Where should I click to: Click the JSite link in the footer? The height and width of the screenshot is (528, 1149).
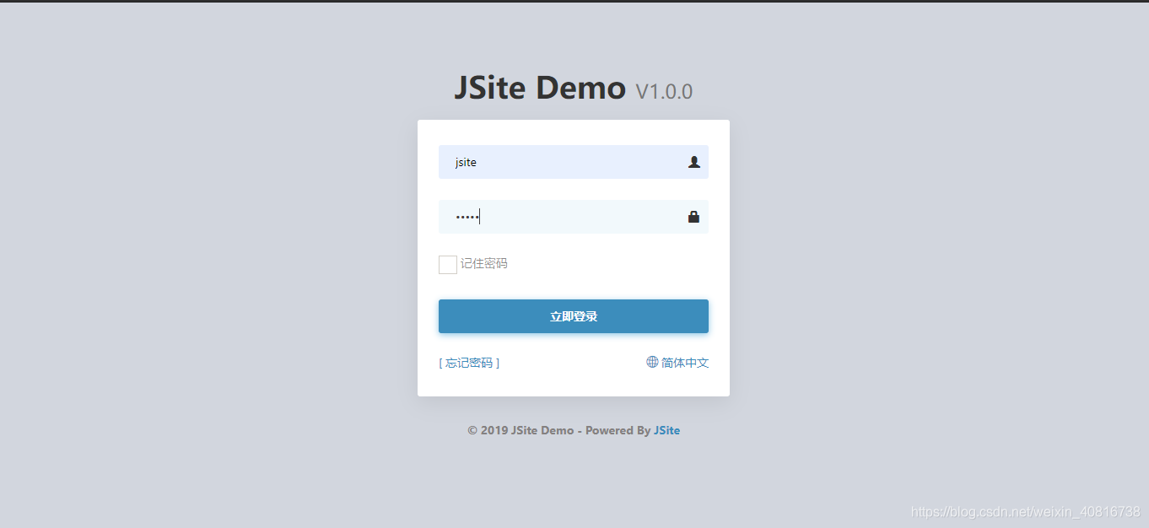tap(666, 430)
